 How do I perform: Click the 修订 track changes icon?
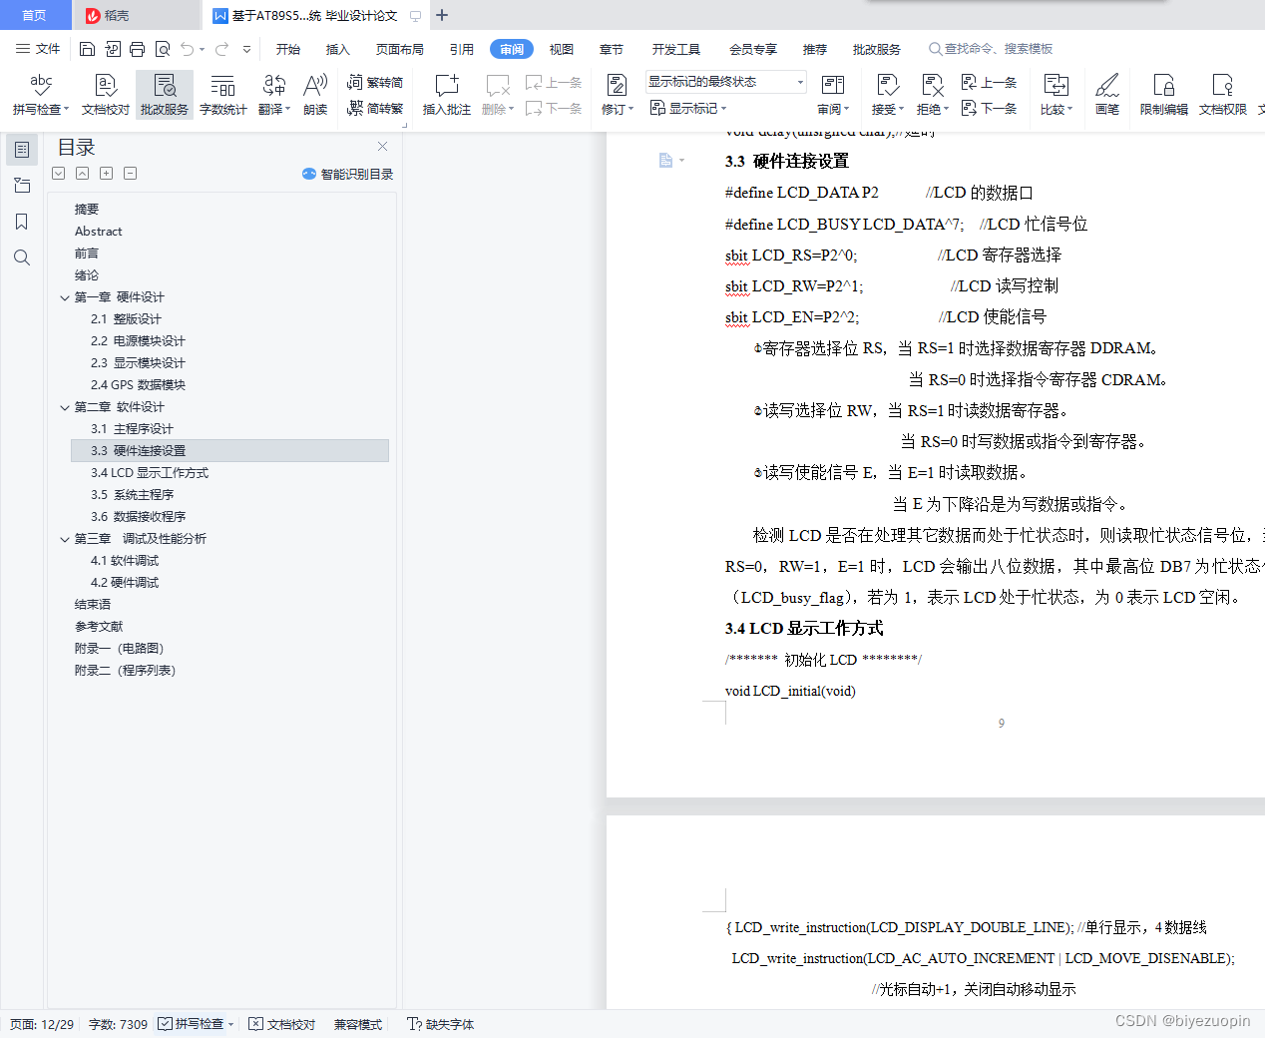click(x=617, y=86)
